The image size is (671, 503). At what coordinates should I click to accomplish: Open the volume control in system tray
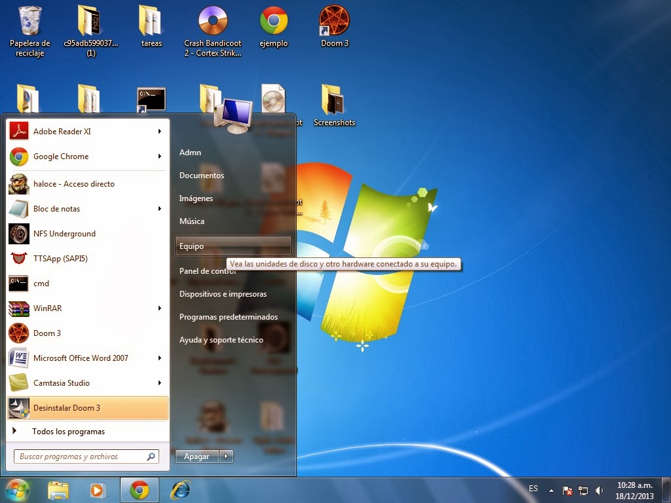coord(599,491)
